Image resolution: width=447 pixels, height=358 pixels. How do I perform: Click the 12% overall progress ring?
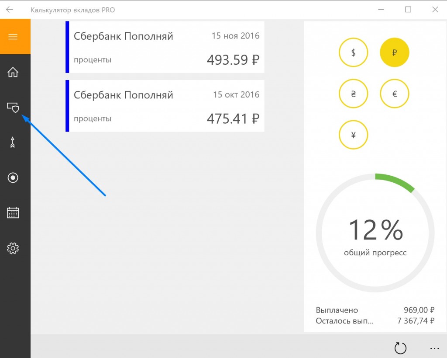375,233
